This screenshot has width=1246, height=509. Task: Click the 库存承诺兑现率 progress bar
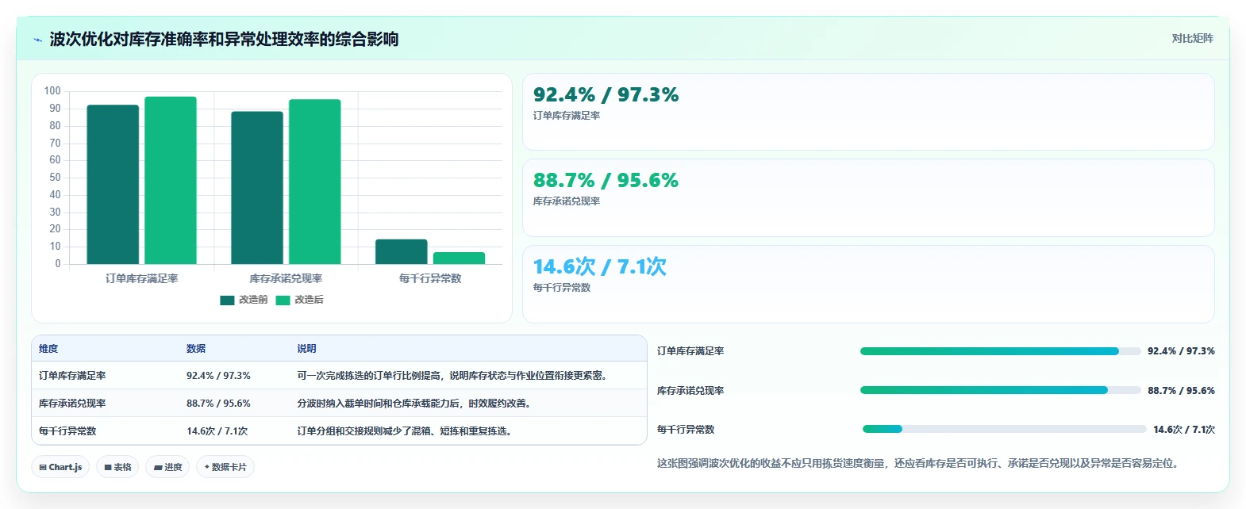tap(1000, 390)
